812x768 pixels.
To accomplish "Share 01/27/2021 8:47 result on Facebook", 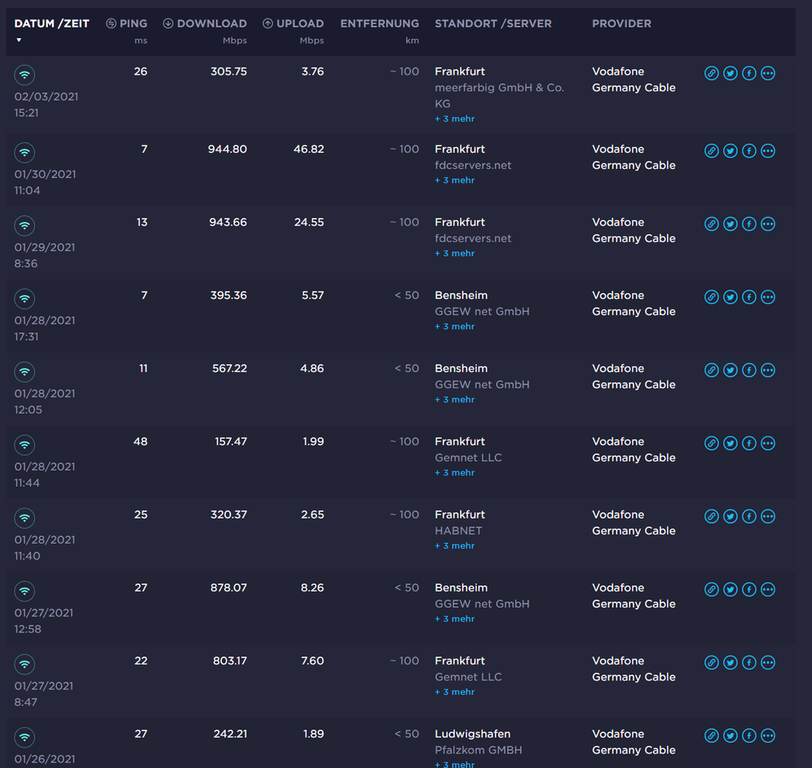I will (x=749, y=662).
